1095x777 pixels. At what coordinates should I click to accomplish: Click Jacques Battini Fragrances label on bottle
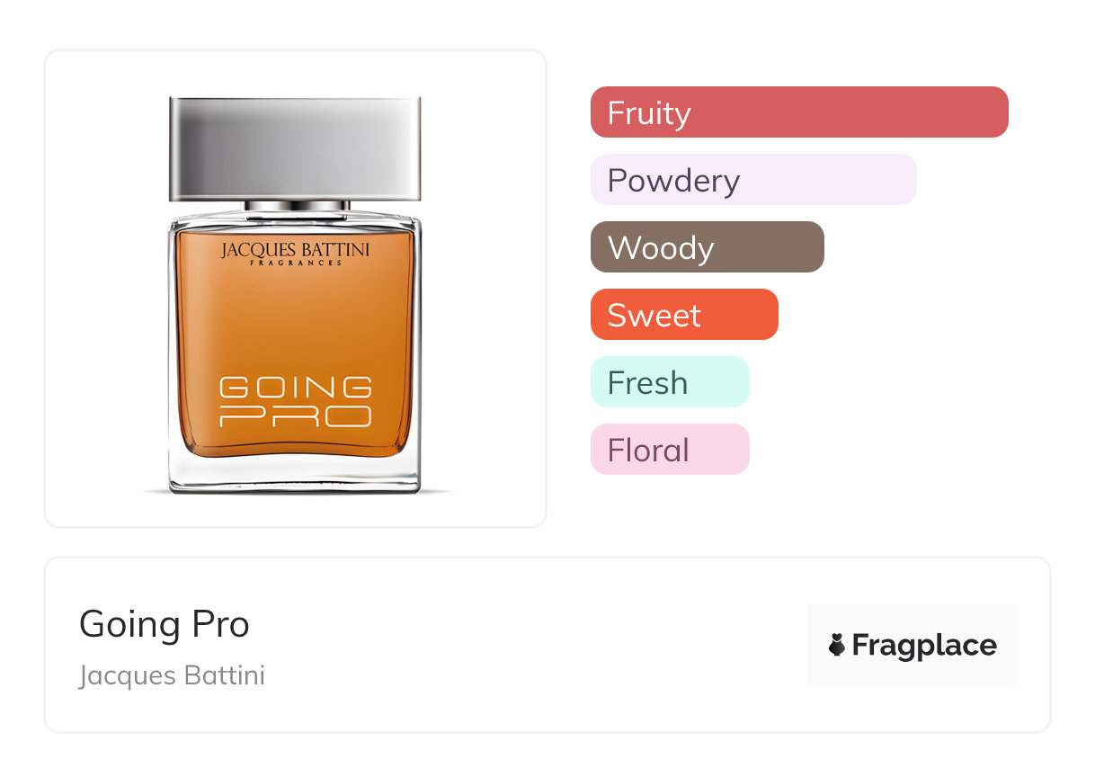point(296,252)
